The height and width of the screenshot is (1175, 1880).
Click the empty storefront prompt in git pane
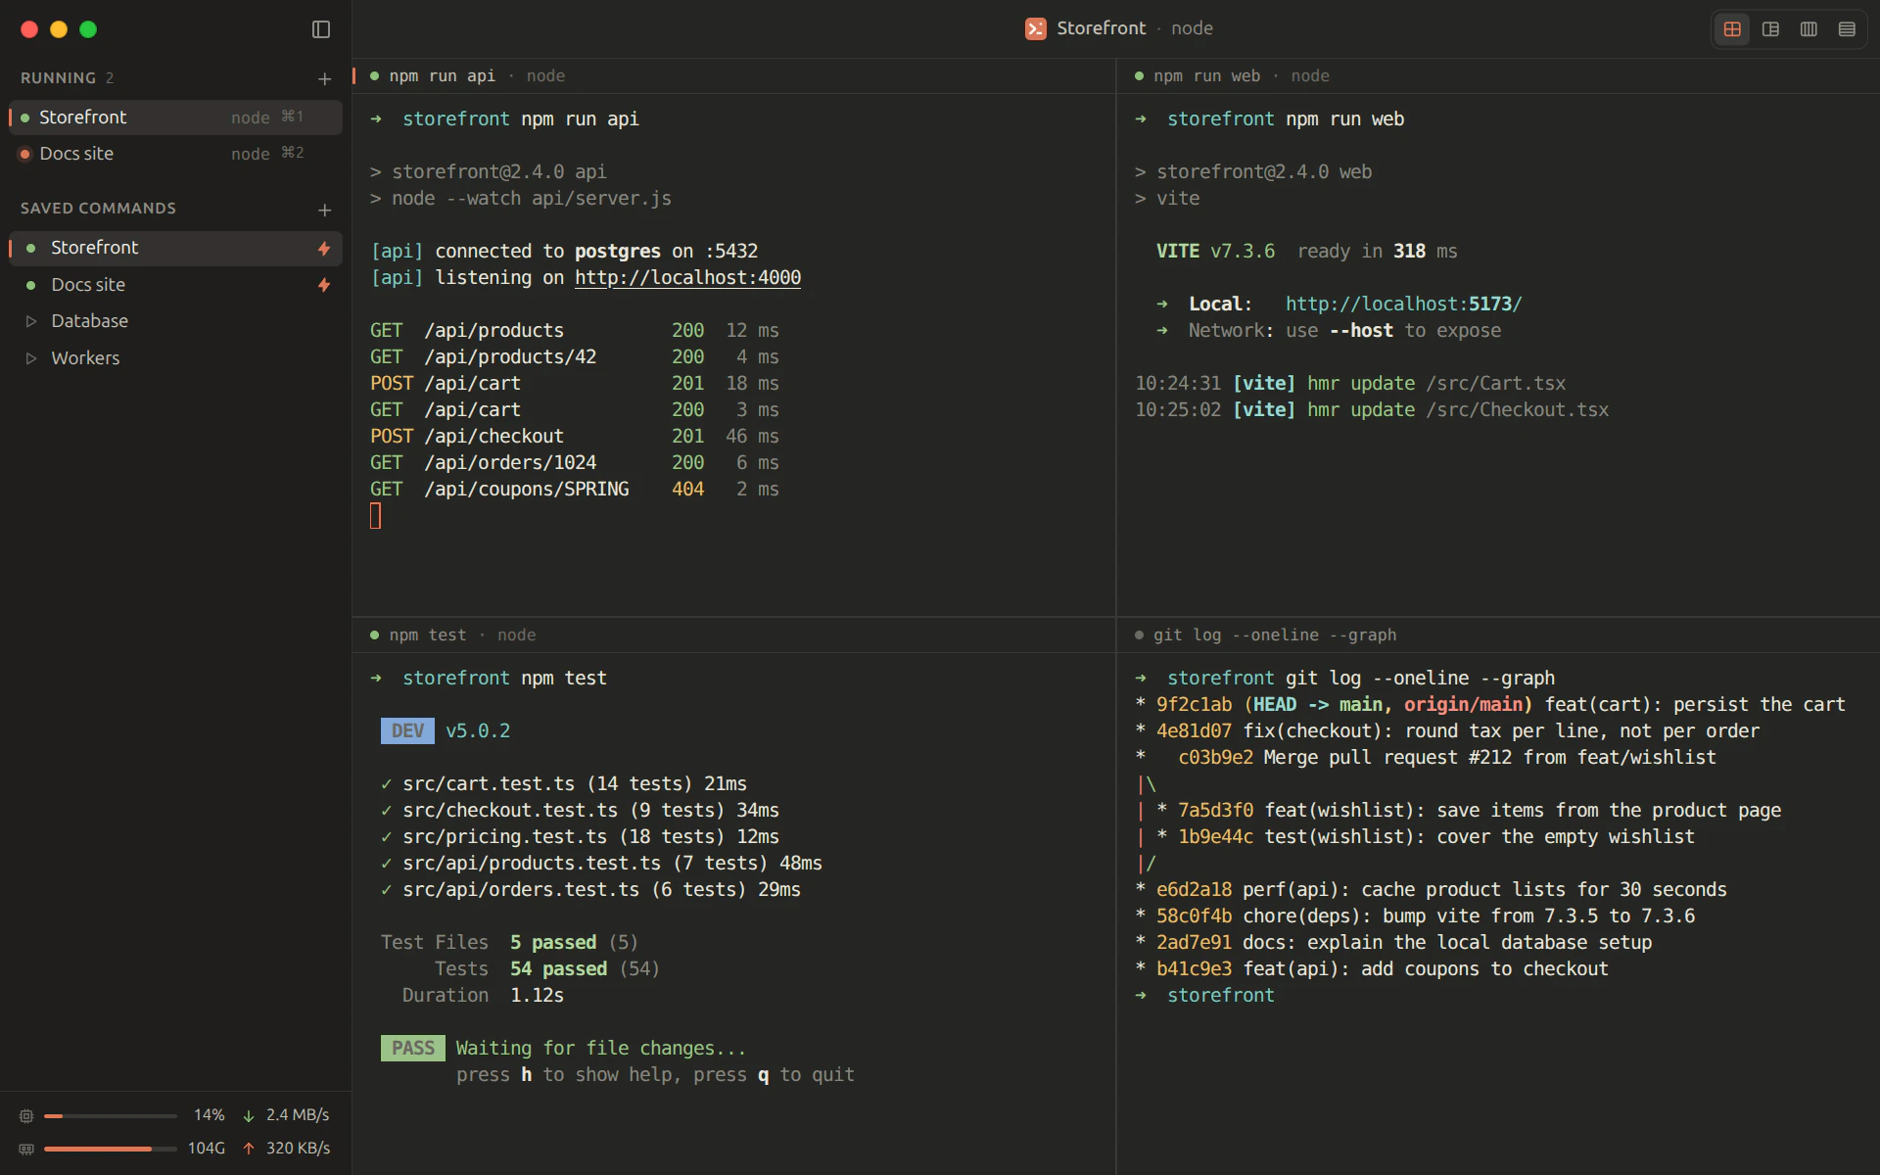1220,995
